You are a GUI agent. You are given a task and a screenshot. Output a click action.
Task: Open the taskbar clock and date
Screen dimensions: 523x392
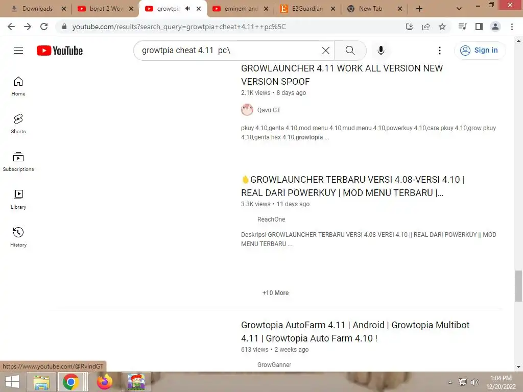(x=501, y=382)
